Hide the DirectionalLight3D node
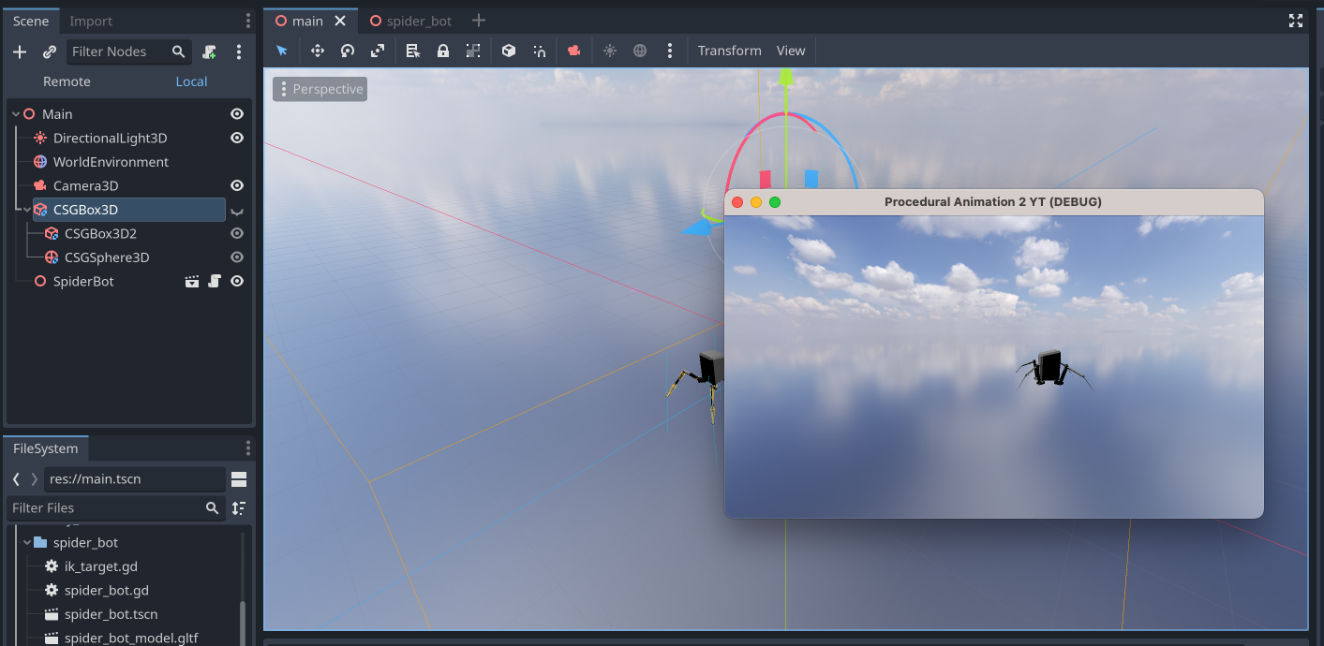 (x=237, y=138)
